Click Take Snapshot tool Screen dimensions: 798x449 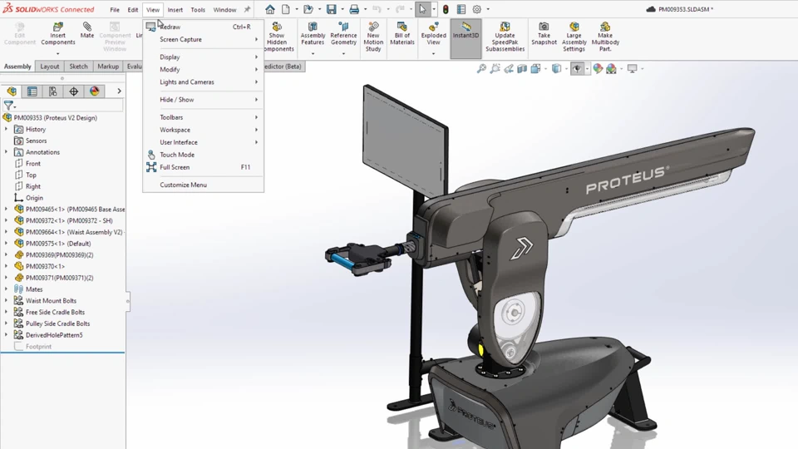click(544, 33)
